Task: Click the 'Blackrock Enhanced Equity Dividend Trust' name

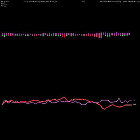Action: click(x=116, y=2)
